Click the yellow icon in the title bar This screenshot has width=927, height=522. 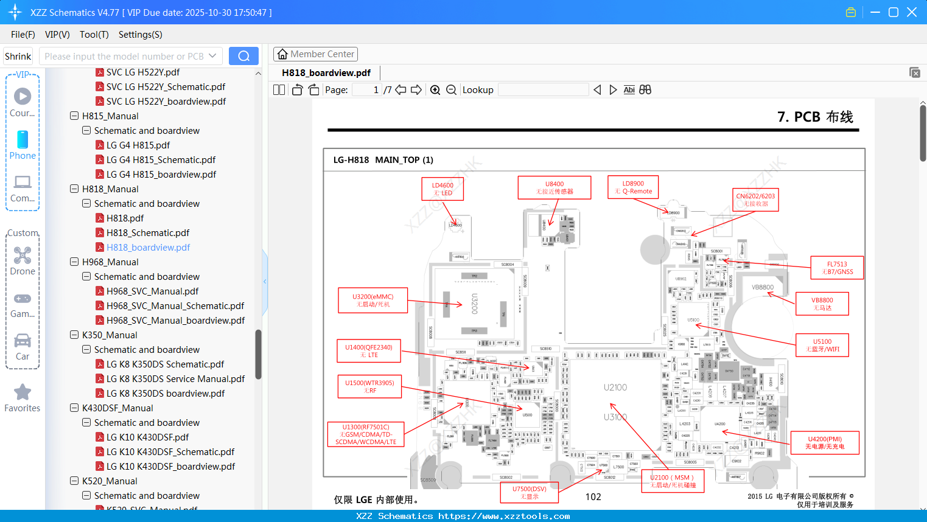point(851,12)
